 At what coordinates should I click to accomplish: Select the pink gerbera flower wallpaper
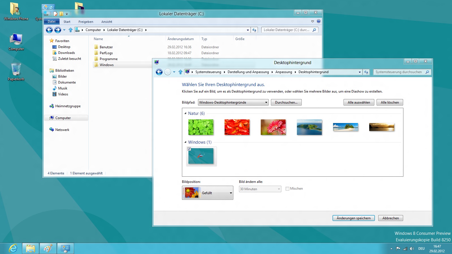point(273,127)
